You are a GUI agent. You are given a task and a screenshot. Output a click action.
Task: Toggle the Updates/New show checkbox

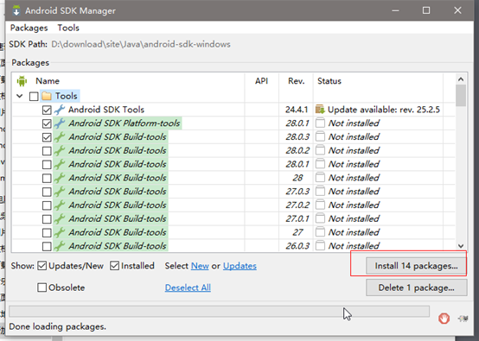coord(42,266)
